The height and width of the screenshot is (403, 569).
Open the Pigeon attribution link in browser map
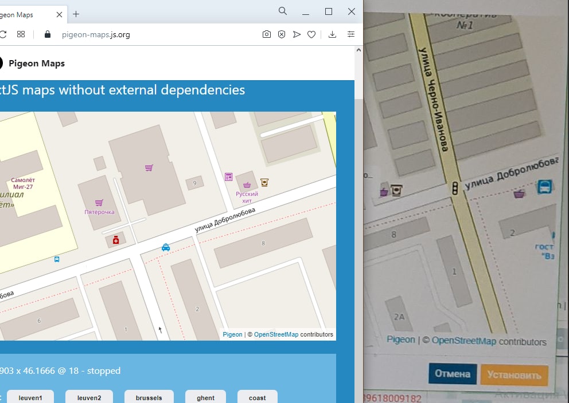click(x=232, y=334)
